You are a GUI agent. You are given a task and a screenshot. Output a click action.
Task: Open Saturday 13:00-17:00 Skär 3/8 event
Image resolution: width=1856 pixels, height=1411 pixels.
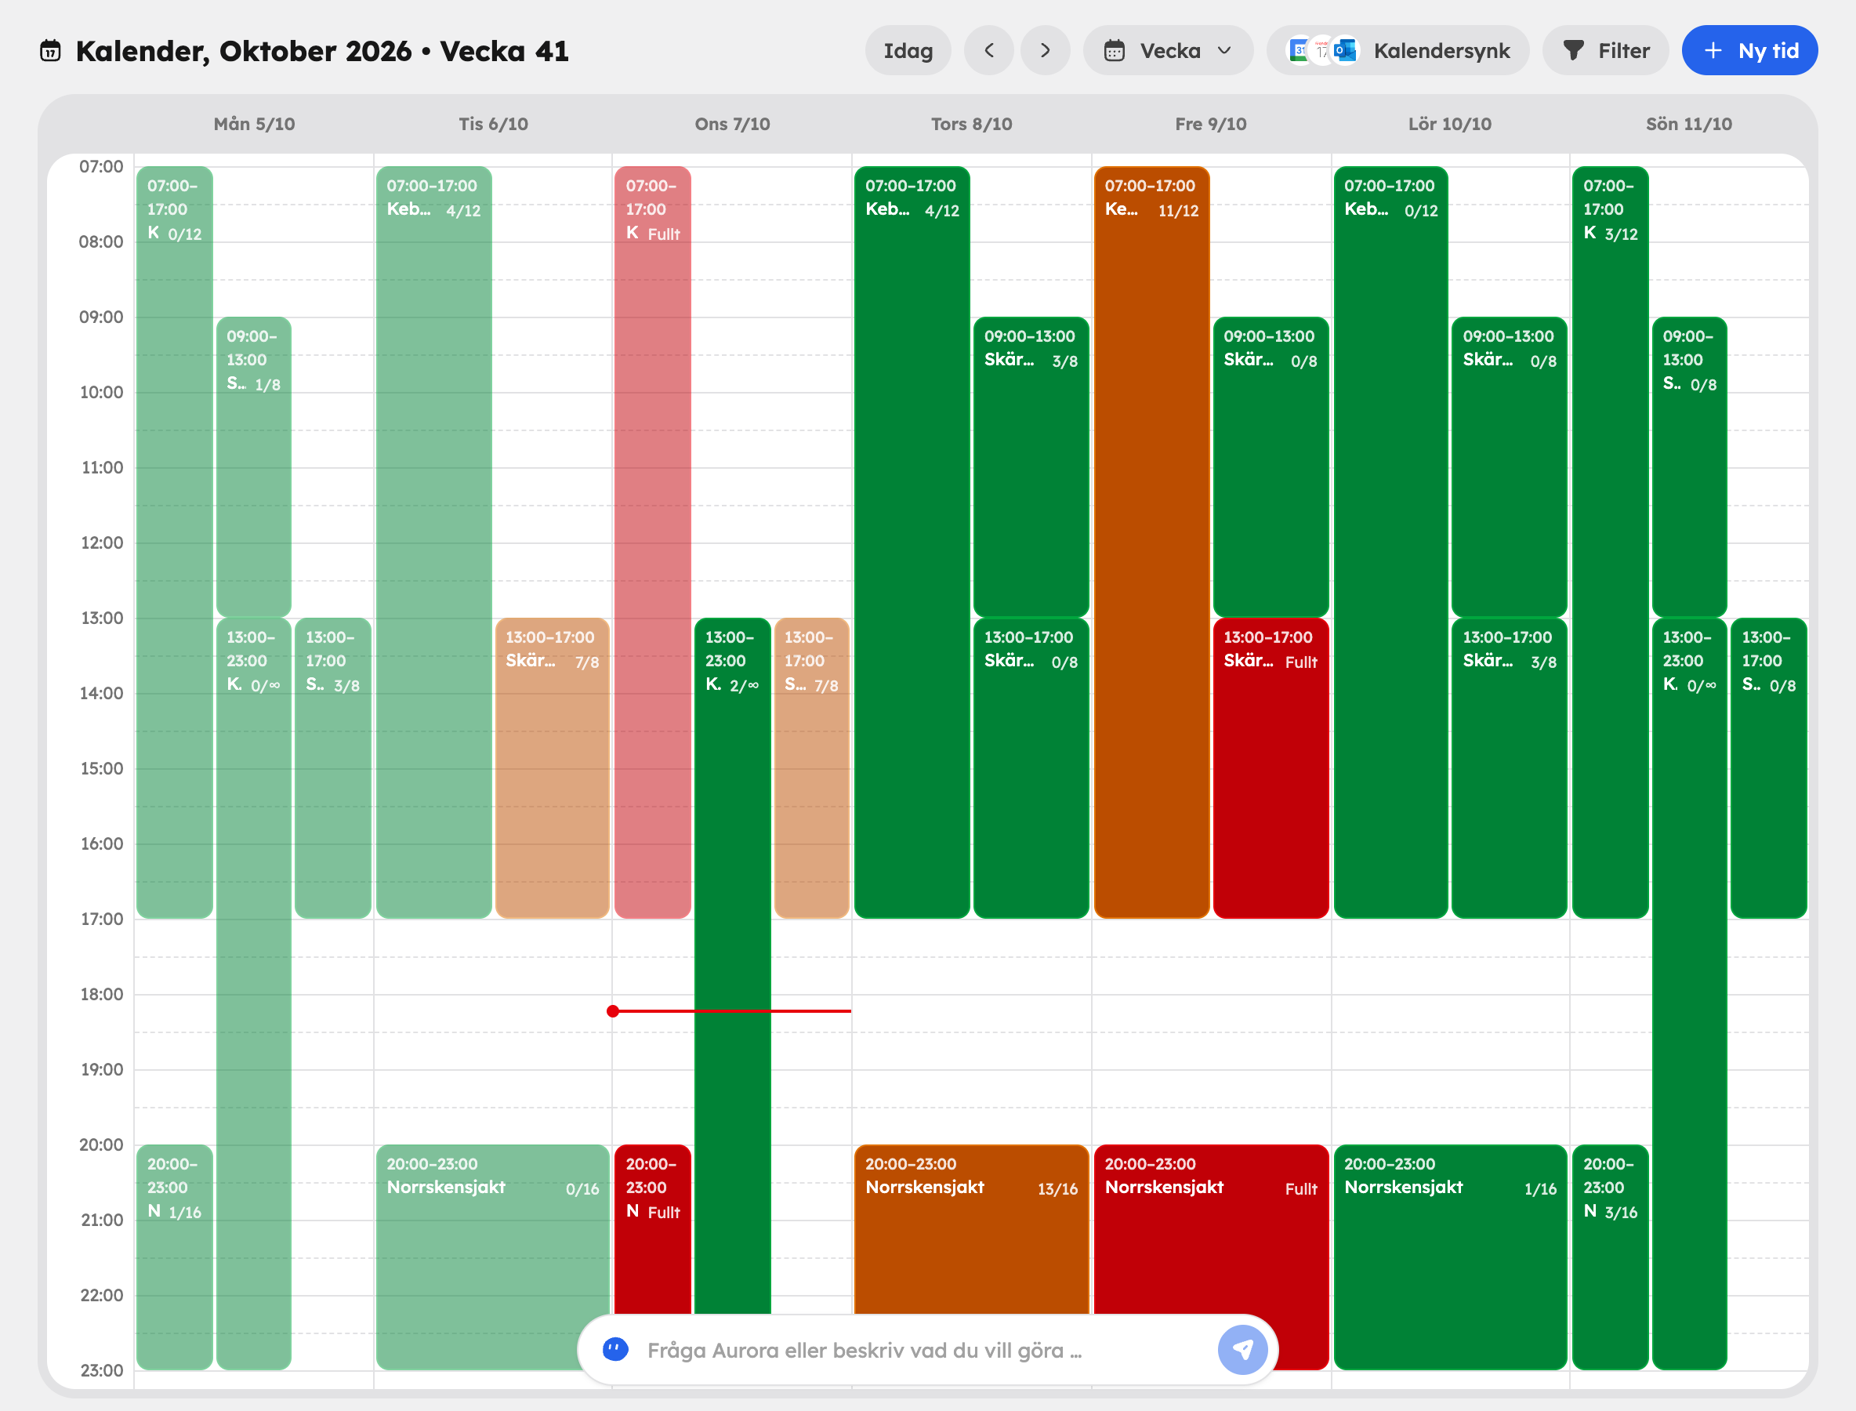pos(1509,767)
